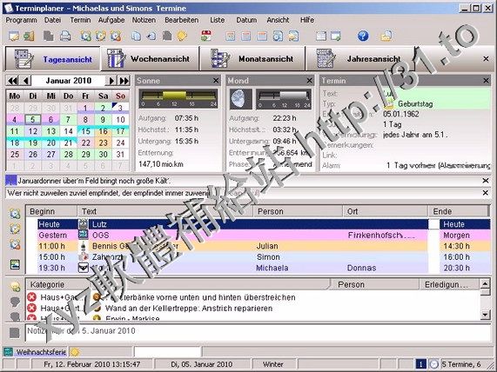Open the Termin menu
The image size is (497, 372).
80,20
